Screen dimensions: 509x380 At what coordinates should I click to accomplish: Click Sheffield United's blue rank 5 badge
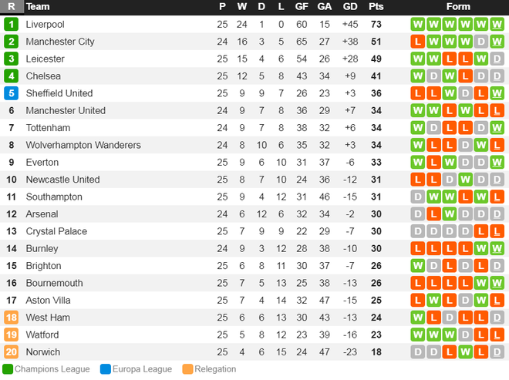11,93
